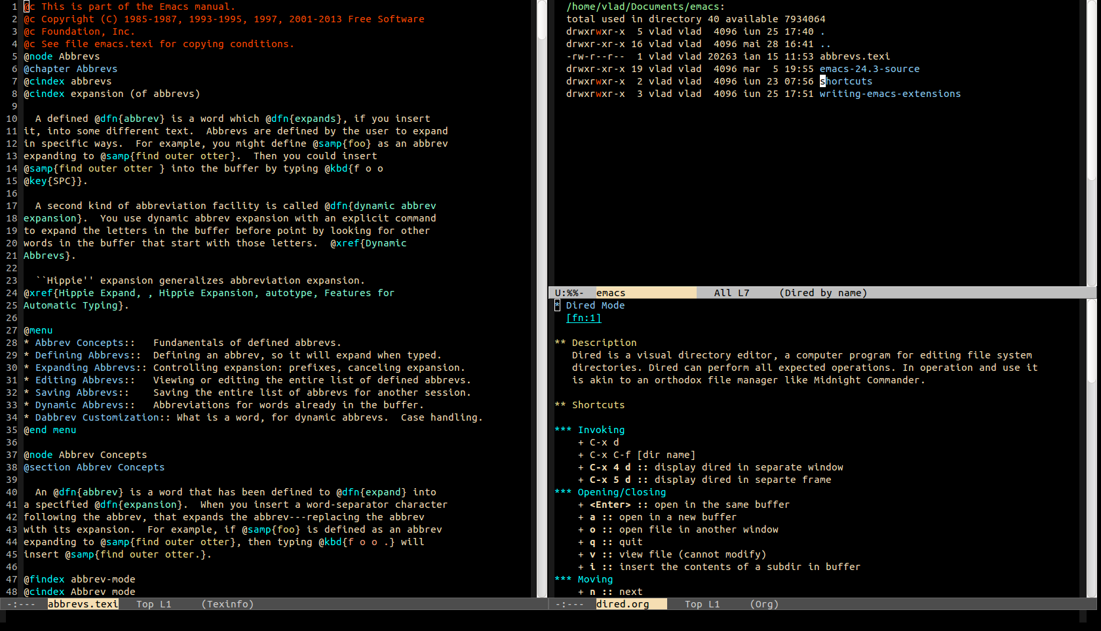Click 'Top L1' in abbrevs.texi mode line
The width and height of the screenshot is (1101, 631).
point(153,604)
